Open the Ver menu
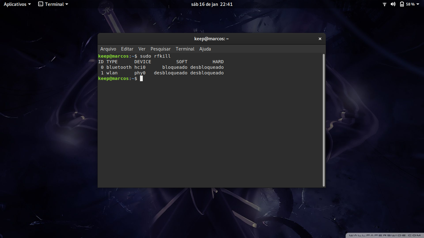The width and height of the screenshot is (424, 238). click(x=142, y=49)
